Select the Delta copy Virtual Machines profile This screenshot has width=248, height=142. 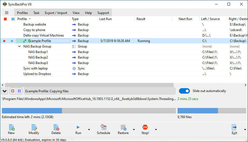(x=44, y=35)
